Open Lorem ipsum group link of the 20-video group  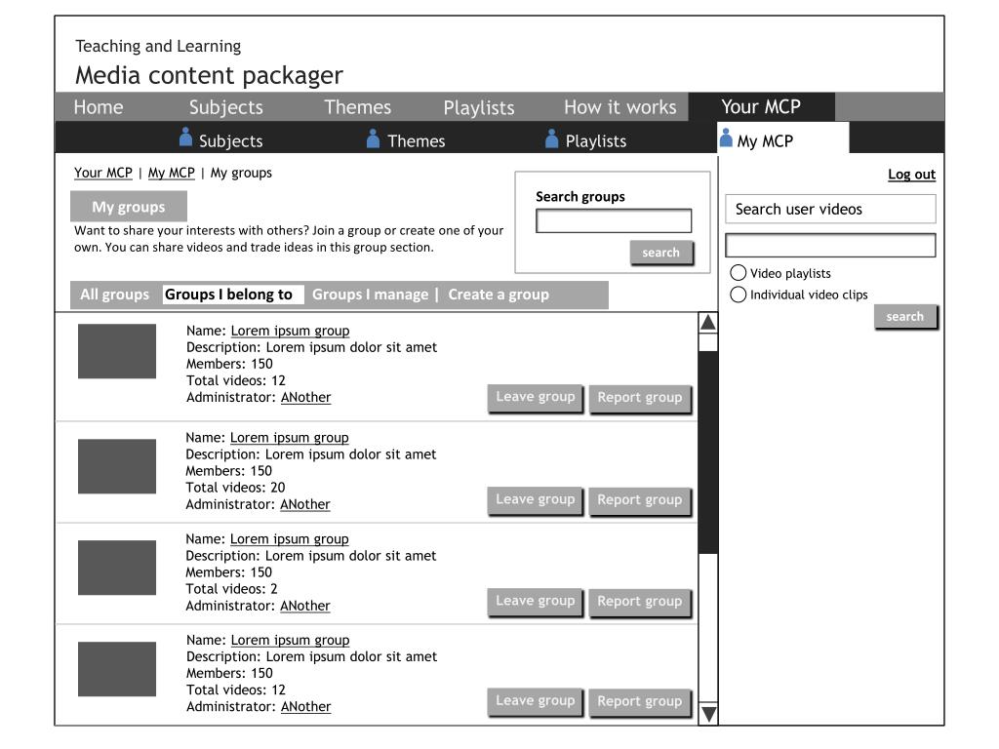tap(289, 438)
